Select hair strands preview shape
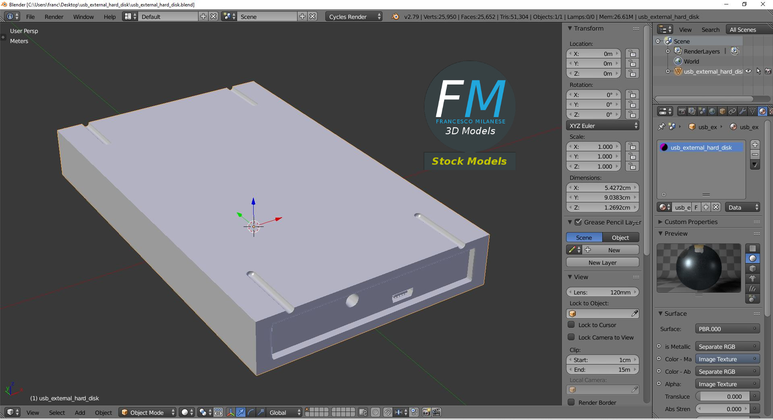 752,289
